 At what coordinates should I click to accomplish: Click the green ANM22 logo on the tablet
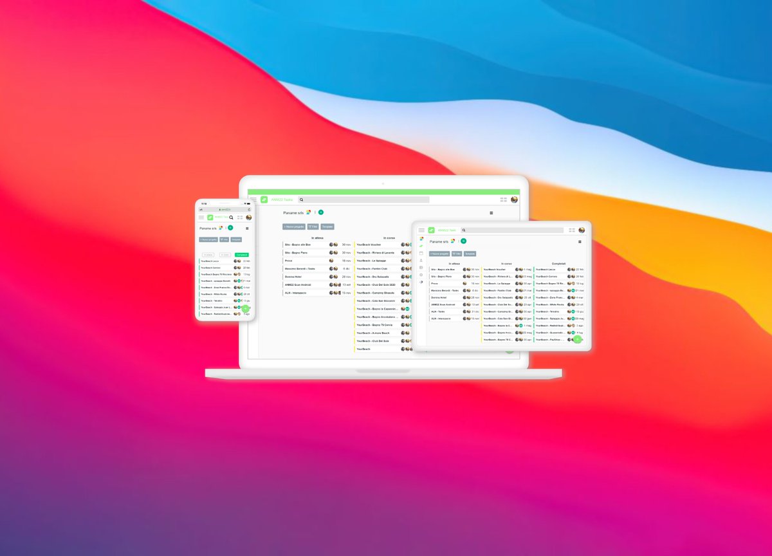431,230
